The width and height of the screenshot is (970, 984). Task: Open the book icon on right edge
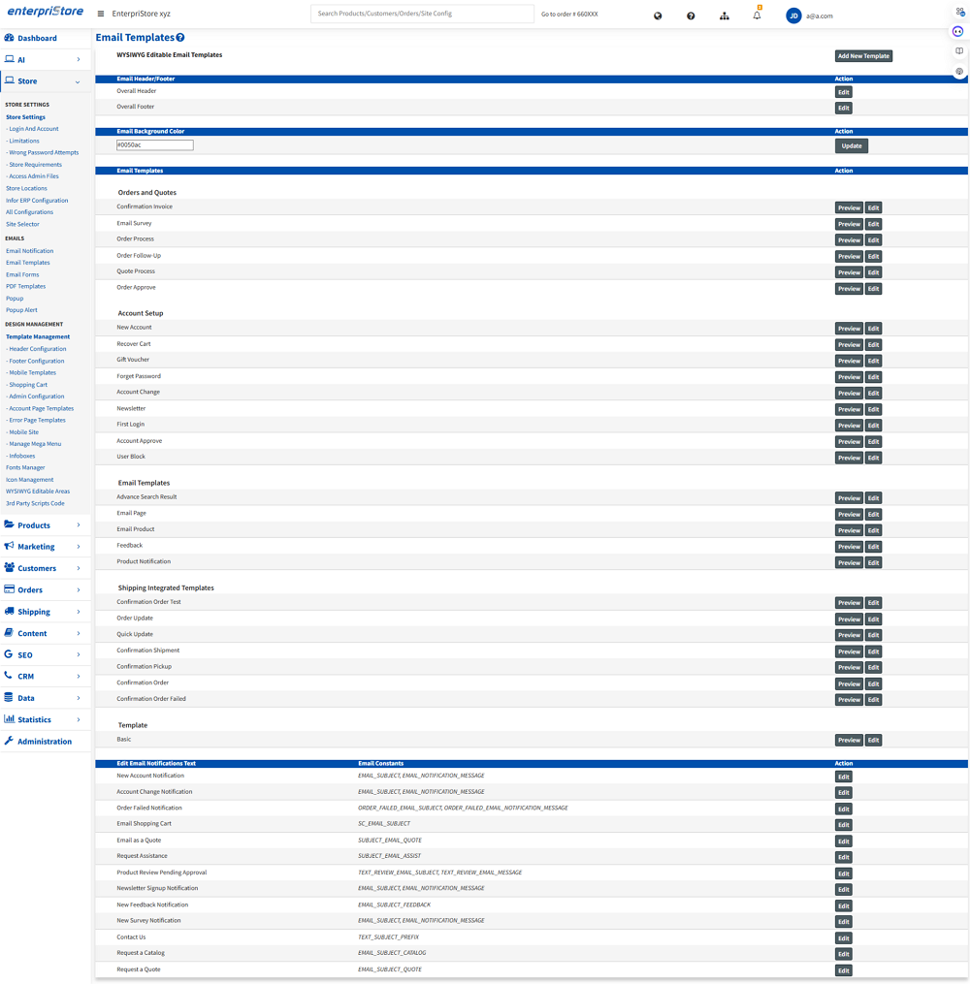[x=959, y=51]
